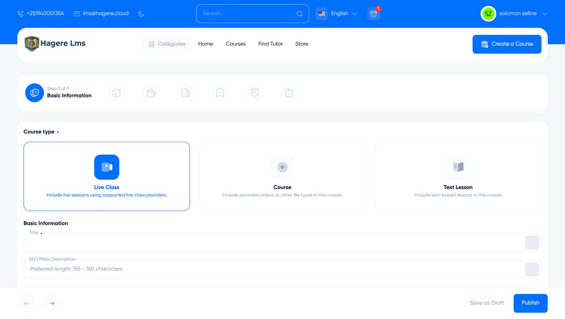
Task: Click the clipboard-check final step icon
Action: click(289, 93)
